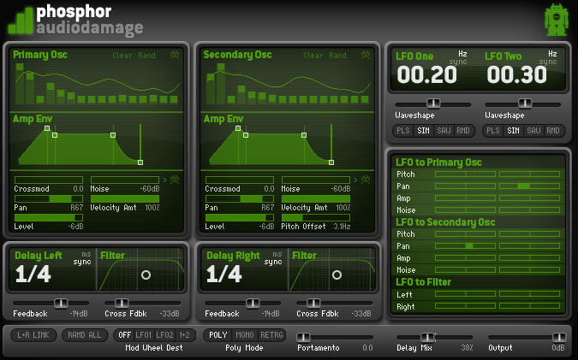578x360 pixels.
Task: Switch Poly Mode to MONO
Action: pos(246,335)
